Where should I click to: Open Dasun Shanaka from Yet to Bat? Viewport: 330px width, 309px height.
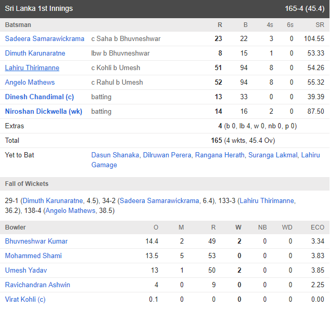(115, 155)
